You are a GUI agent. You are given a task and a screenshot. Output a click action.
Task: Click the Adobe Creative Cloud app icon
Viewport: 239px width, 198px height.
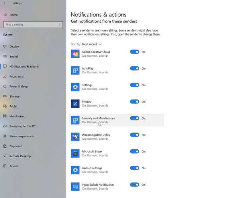click(x=75, y=54)
